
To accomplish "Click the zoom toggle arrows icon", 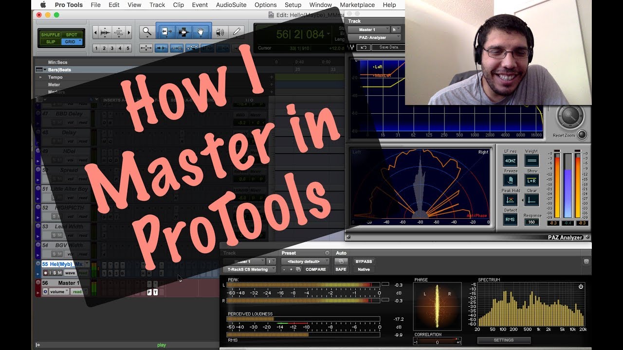I will tap(146, 48).
